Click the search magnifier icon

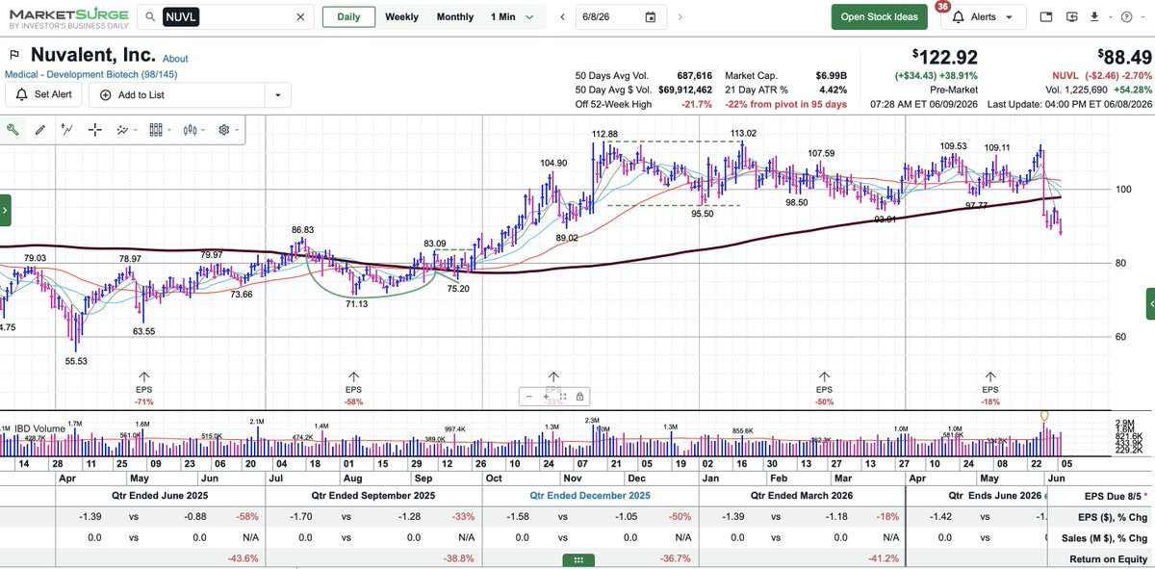click(149, 16)
